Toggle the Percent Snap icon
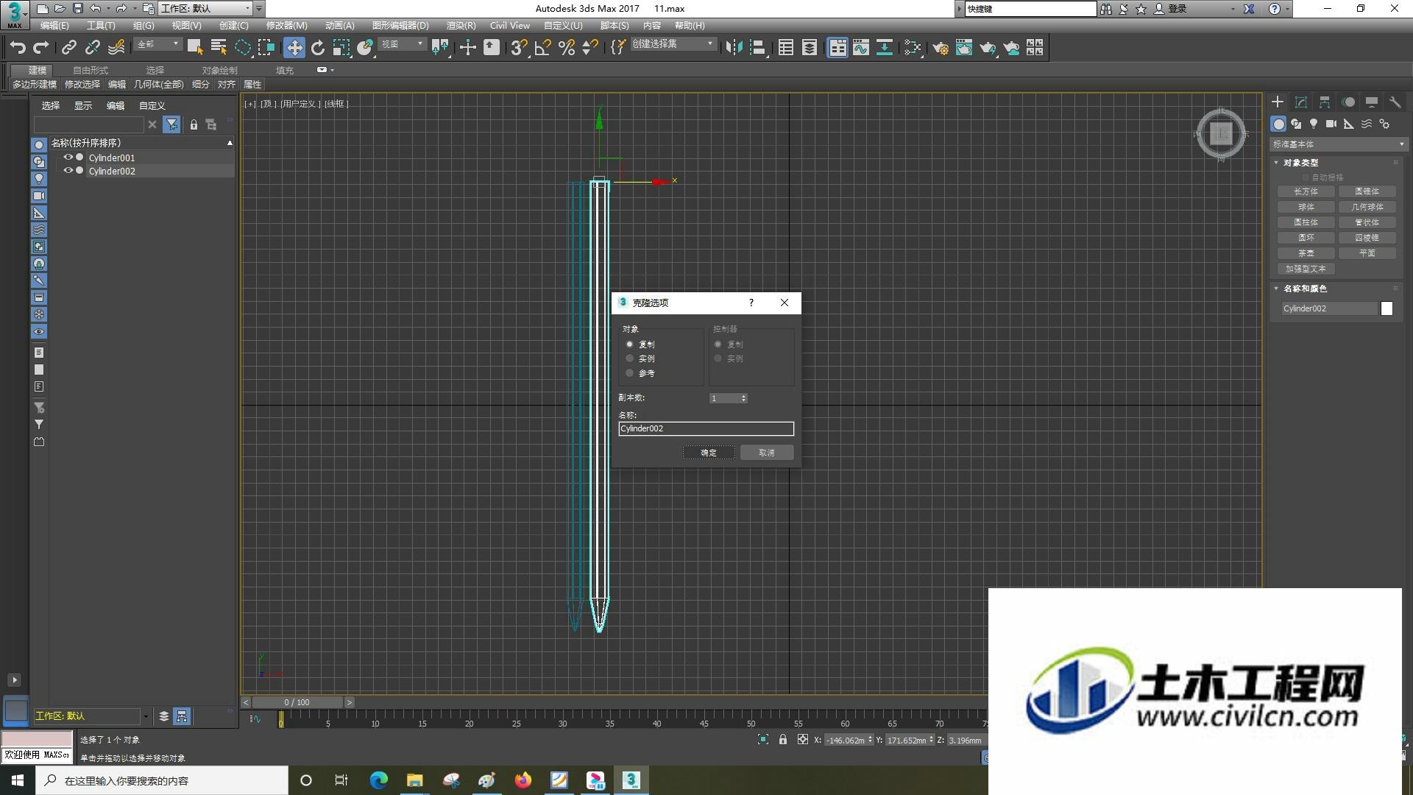Viewport: 1413px width, 795px height. [567, 48]
